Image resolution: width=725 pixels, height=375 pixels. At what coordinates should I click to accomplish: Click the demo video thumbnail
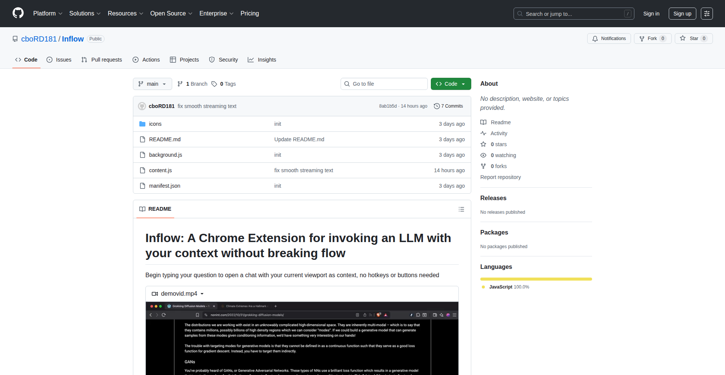tap(302, 338)
